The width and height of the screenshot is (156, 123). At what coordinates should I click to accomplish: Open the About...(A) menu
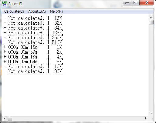(37, 11)
